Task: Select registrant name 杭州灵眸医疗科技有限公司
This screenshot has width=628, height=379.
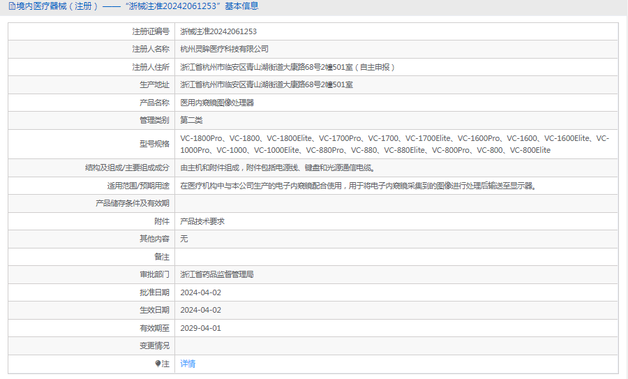Action: pos(224,49)
